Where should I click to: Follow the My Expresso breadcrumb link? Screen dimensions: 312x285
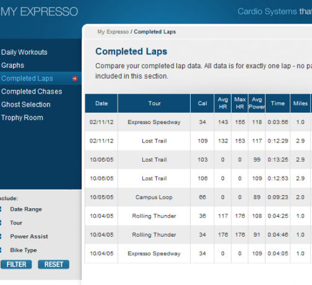pyautogui.click(x=113, y=32)
